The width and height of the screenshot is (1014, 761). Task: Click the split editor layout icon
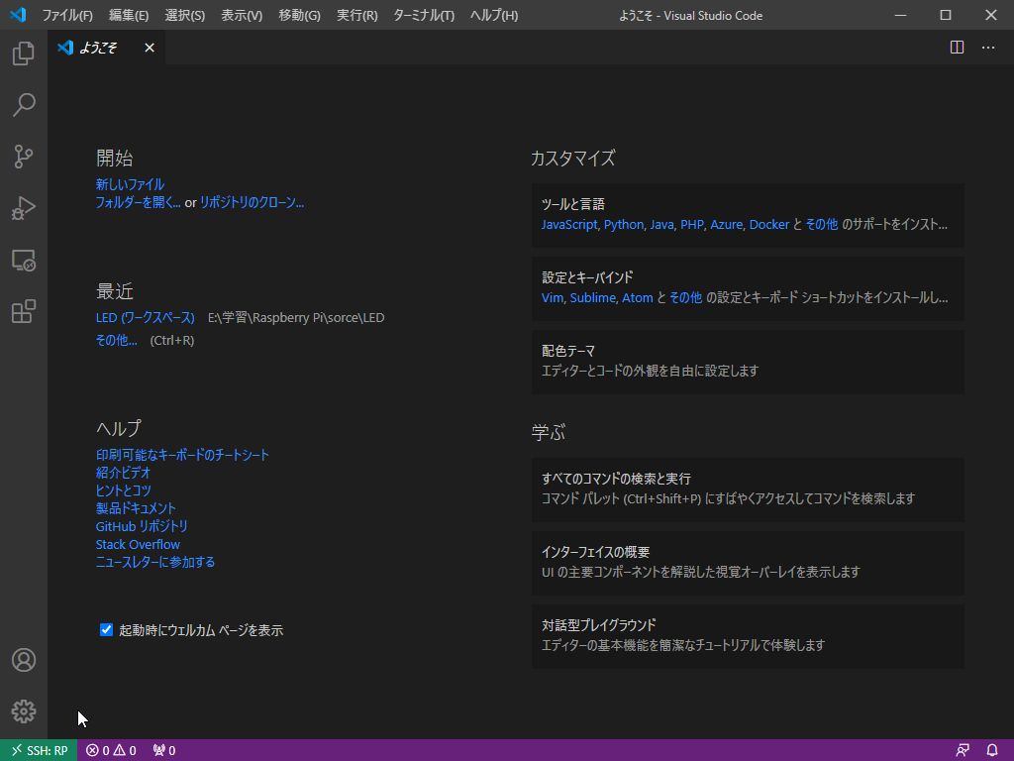coord(957,47)
